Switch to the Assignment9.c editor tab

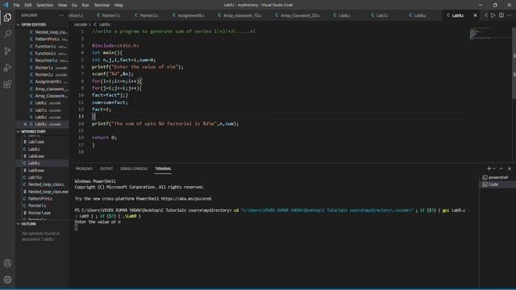190,15
